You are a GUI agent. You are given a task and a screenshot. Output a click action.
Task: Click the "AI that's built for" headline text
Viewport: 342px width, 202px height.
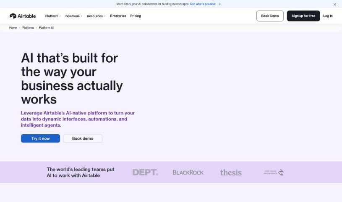pos(70,58)
